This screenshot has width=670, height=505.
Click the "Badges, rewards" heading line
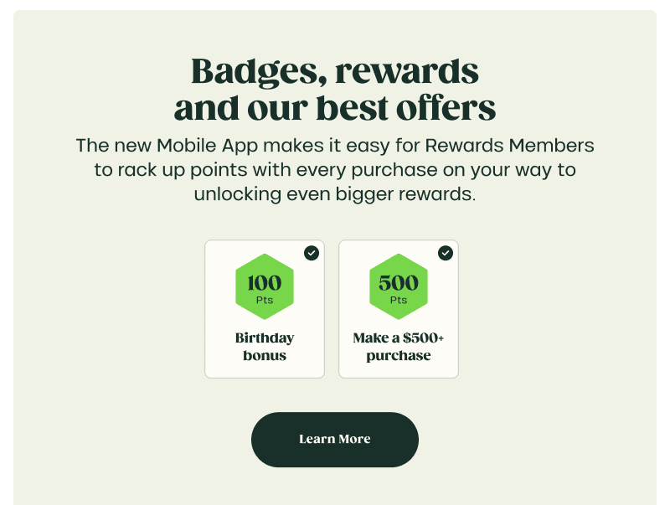tap(335, 71)
